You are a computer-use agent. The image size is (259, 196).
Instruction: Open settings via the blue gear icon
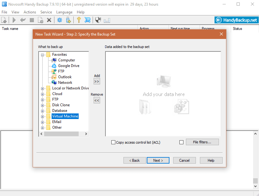point(59,20)
